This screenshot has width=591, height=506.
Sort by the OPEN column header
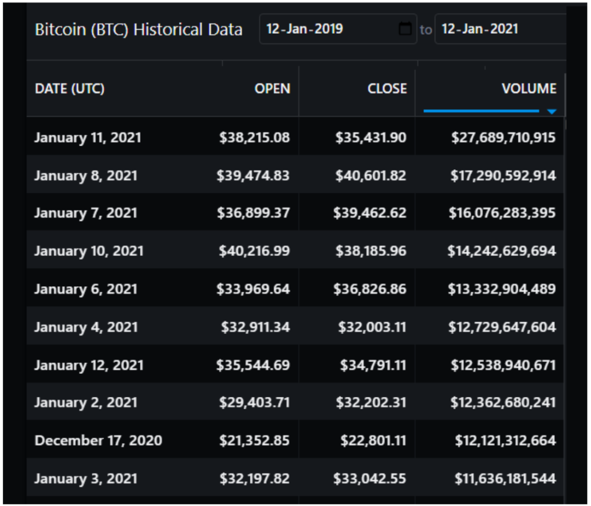tap(272, 88)
